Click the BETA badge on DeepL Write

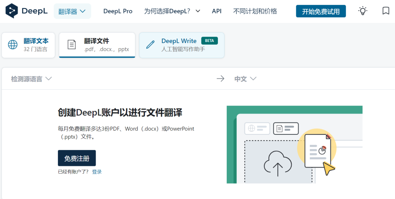pyautogui.click(x=209, y=41)
